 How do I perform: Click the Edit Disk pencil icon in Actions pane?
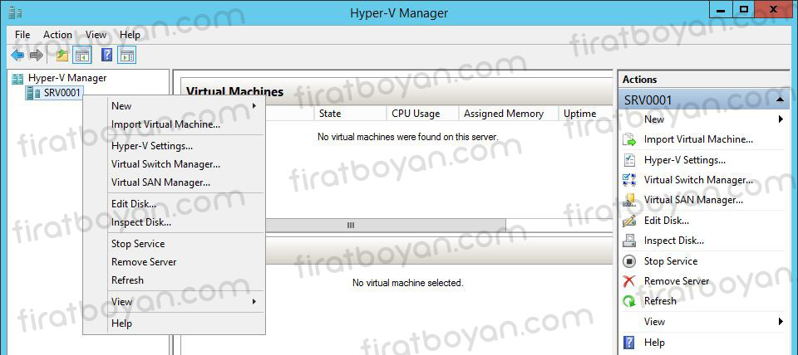click(x=629, y=221)
